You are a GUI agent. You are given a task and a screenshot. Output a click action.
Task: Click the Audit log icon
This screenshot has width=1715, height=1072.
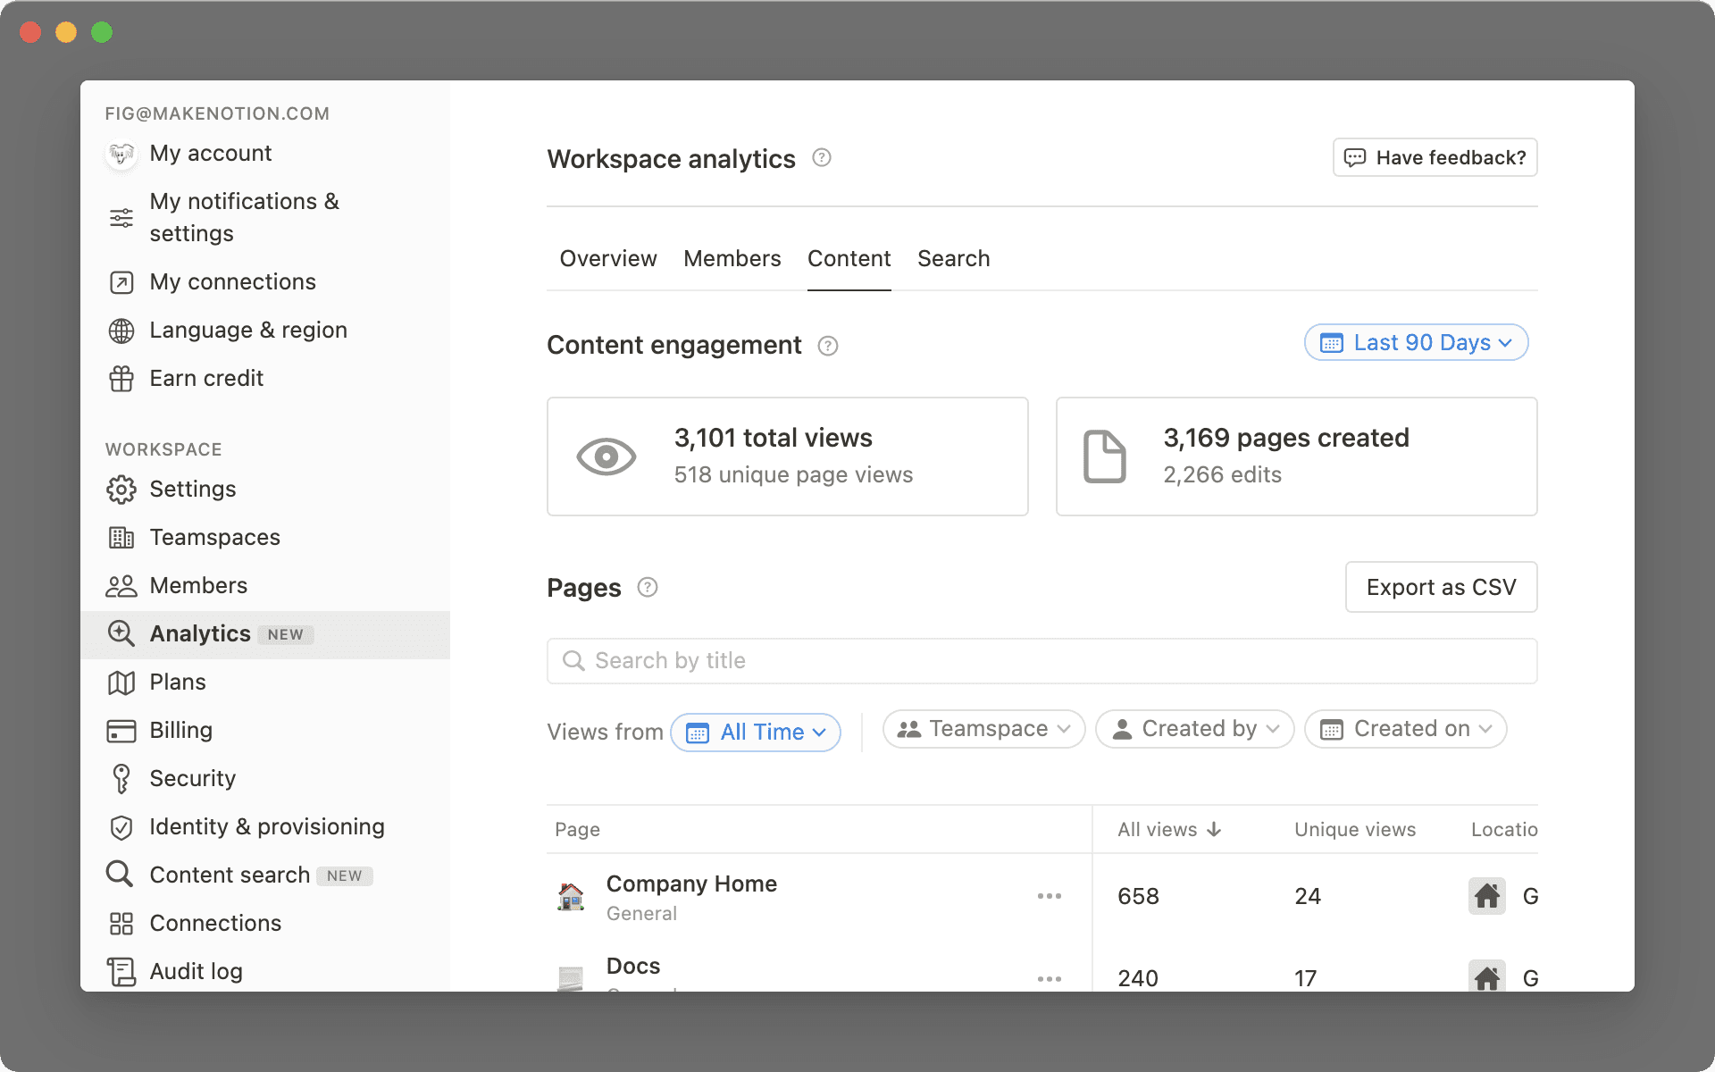pyautogui.click(x=121, y=971)
